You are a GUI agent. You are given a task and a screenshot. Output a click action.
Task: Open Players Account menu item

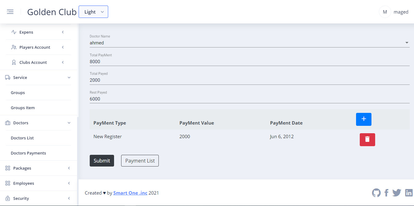point(35,47)
